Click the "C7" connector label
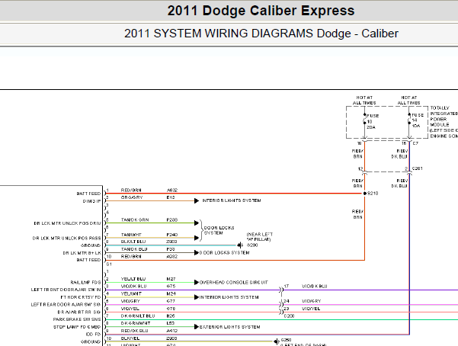Screen dimensions: 458x346 (x=415, y=143)
